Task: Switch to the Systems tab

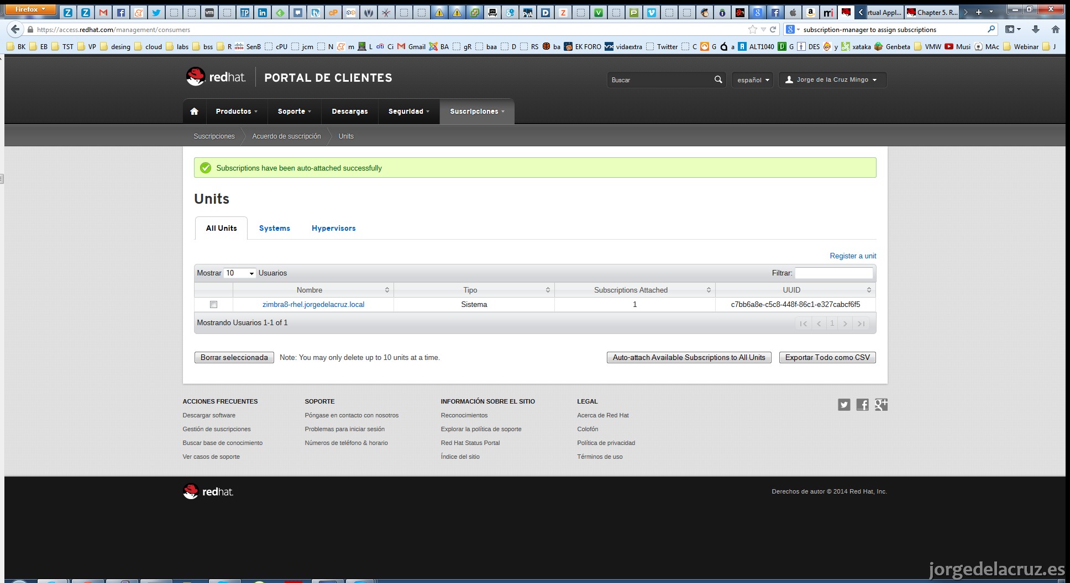Action: 275,228
